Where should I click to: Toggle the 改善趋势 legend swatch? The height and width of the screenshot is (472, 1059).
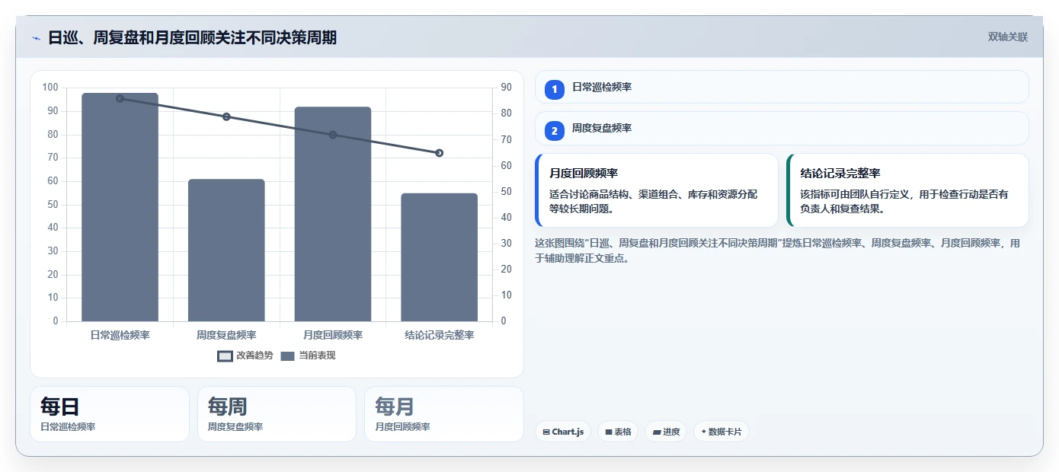point(225,356)
